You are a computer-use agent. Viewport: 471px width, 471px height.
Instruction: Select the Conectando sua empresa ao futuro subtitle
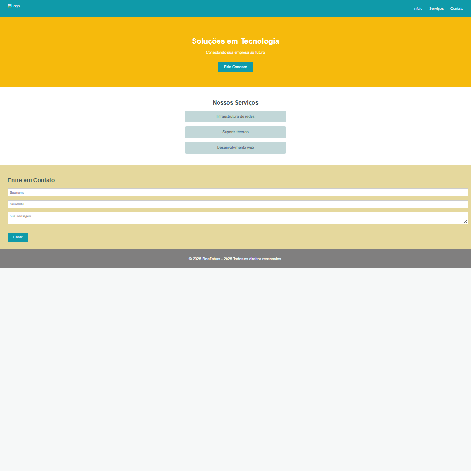pyautogui.click(x=235, y=52)
